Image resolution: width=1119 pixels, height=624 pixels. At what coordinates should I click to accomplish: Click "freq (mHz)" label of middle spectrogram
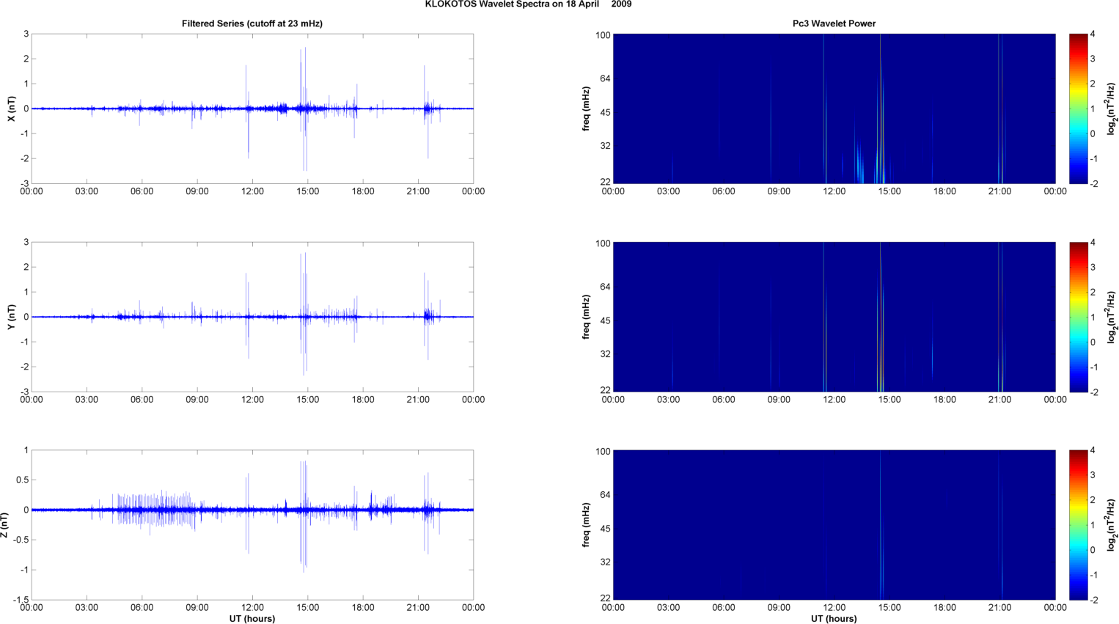coord(587,317)
